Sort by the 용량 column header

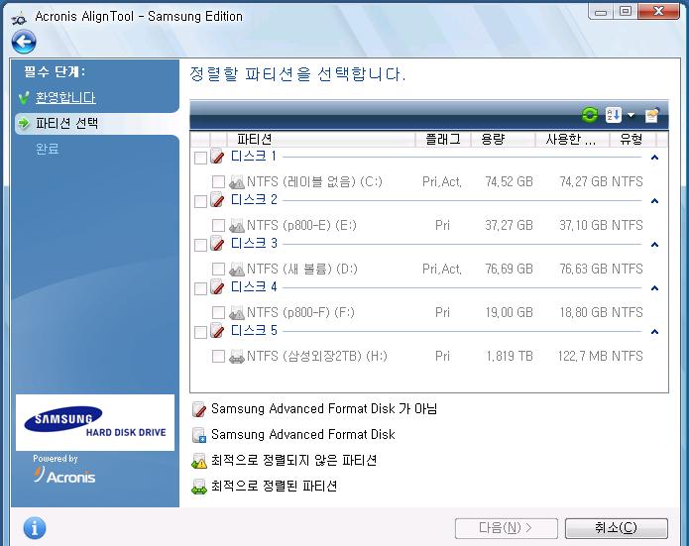coord(502,140)
